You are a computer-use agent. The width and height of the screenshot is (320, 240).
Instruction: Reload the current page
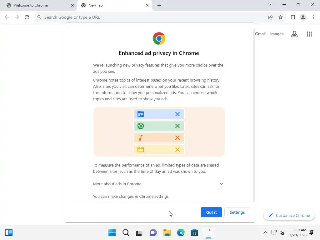[27, 17]
